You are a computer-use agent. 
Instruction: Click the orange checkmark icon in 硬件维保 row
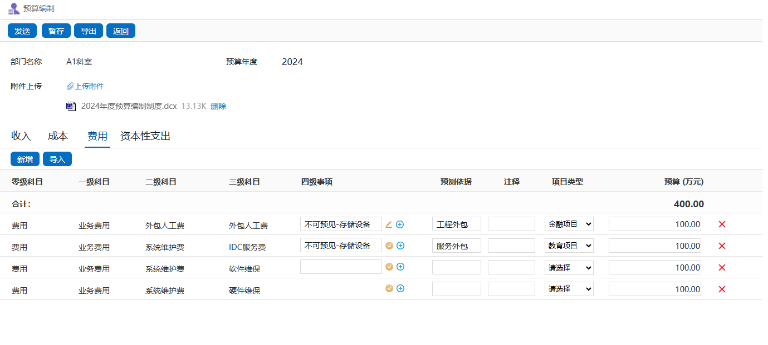[389, 288]
